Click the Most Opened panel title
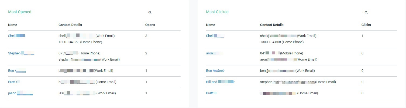 (20, 12)
